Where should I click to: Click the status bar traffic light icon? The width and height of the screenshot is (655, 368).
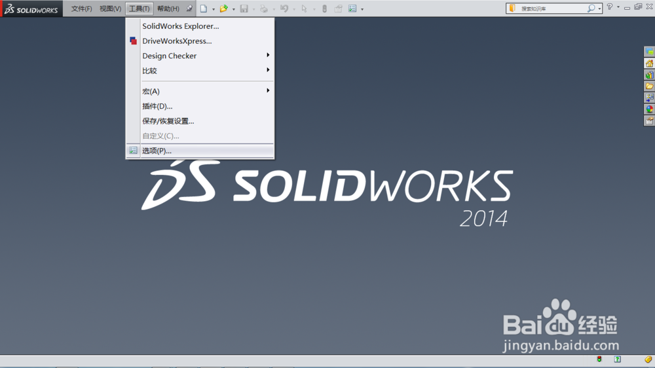599,359
